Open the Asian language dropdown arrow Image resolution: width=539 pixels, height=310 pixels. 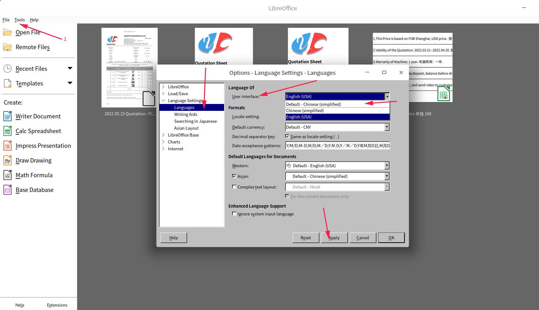click(387, 176)
